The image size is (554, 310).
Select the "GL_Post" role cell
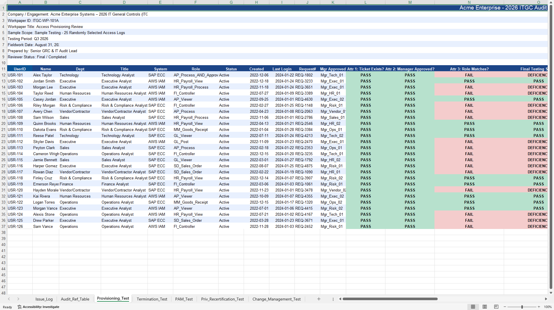196,142
